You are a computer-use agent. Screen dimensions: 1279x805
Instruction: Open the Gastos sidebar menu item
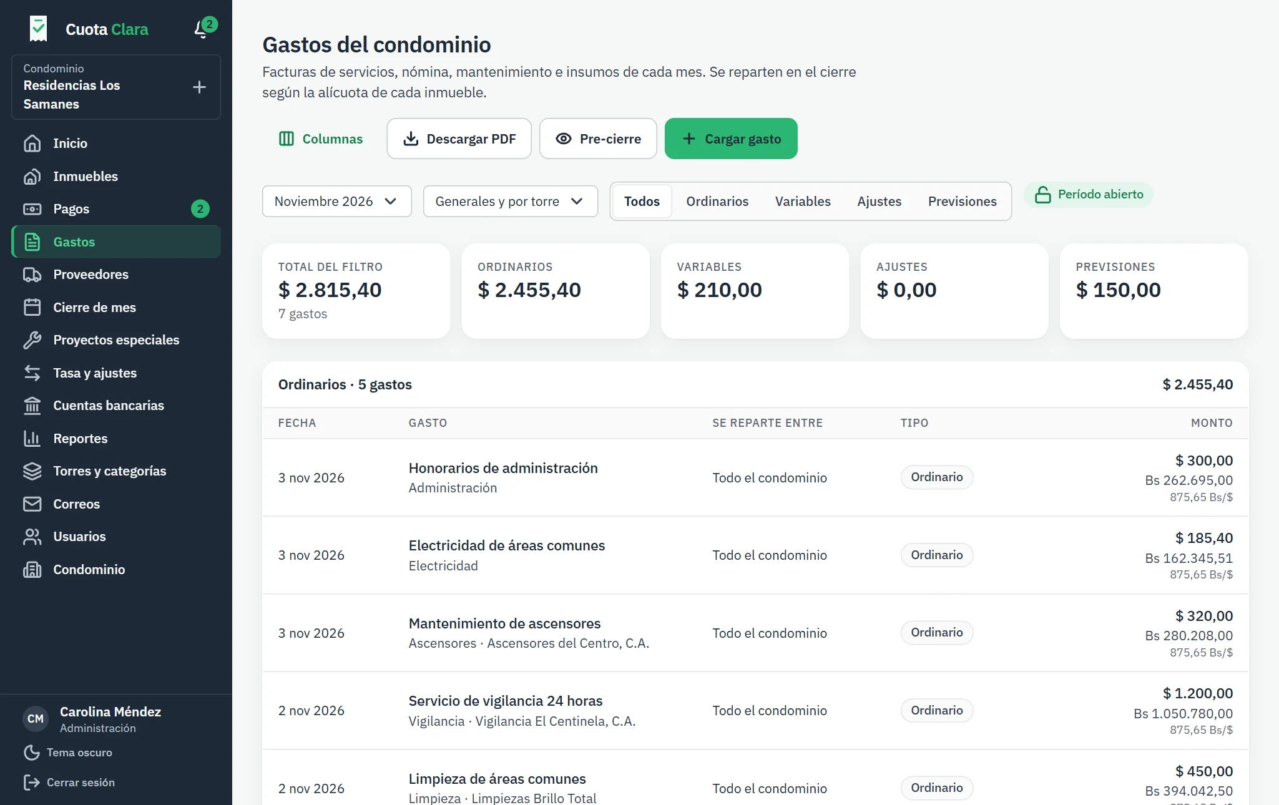[x=116, y=242]
